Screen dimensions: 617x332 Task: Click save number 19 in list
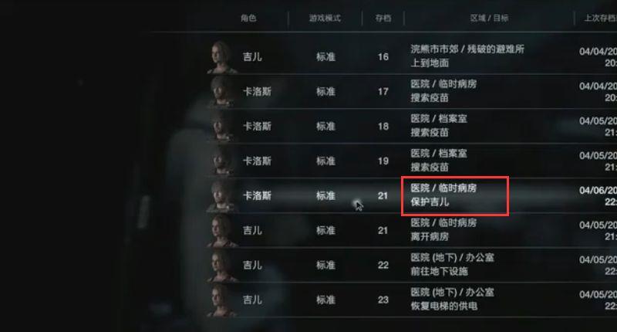[x=383, y=161]
